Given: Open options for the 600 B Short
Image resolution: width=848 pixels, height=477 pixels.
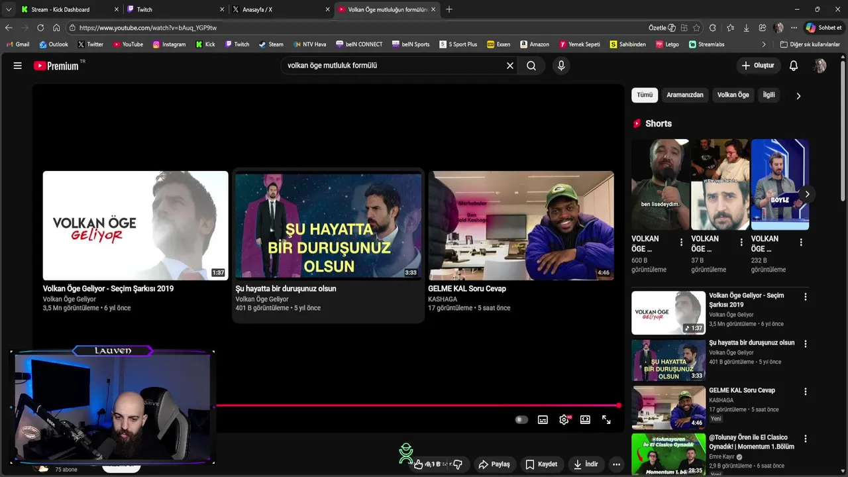Looking at the screenshot, I should (x=681, y=242).
